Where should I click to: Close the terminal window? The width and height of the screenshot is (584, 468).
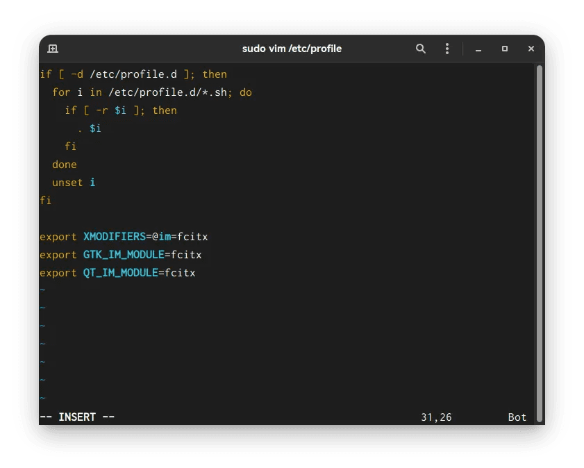531,49
